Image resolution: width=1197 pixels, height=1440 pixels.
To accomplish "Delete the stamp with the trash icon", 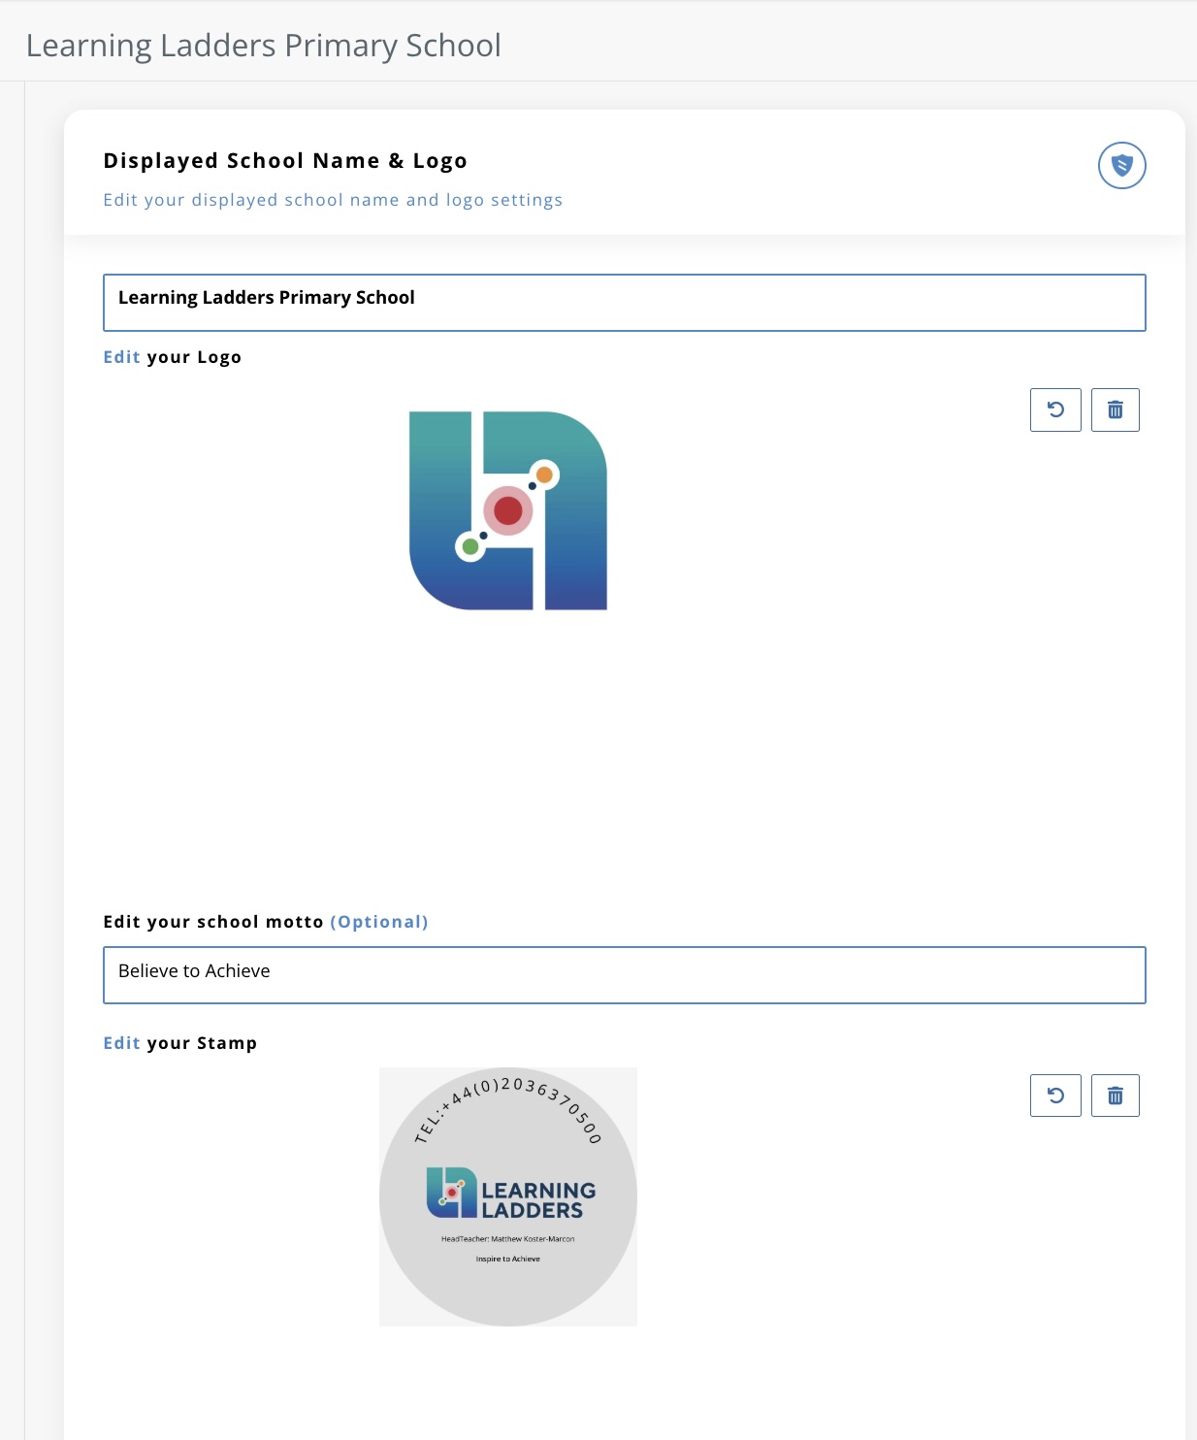I will pyautogui.click(x=1116, y=1096).
